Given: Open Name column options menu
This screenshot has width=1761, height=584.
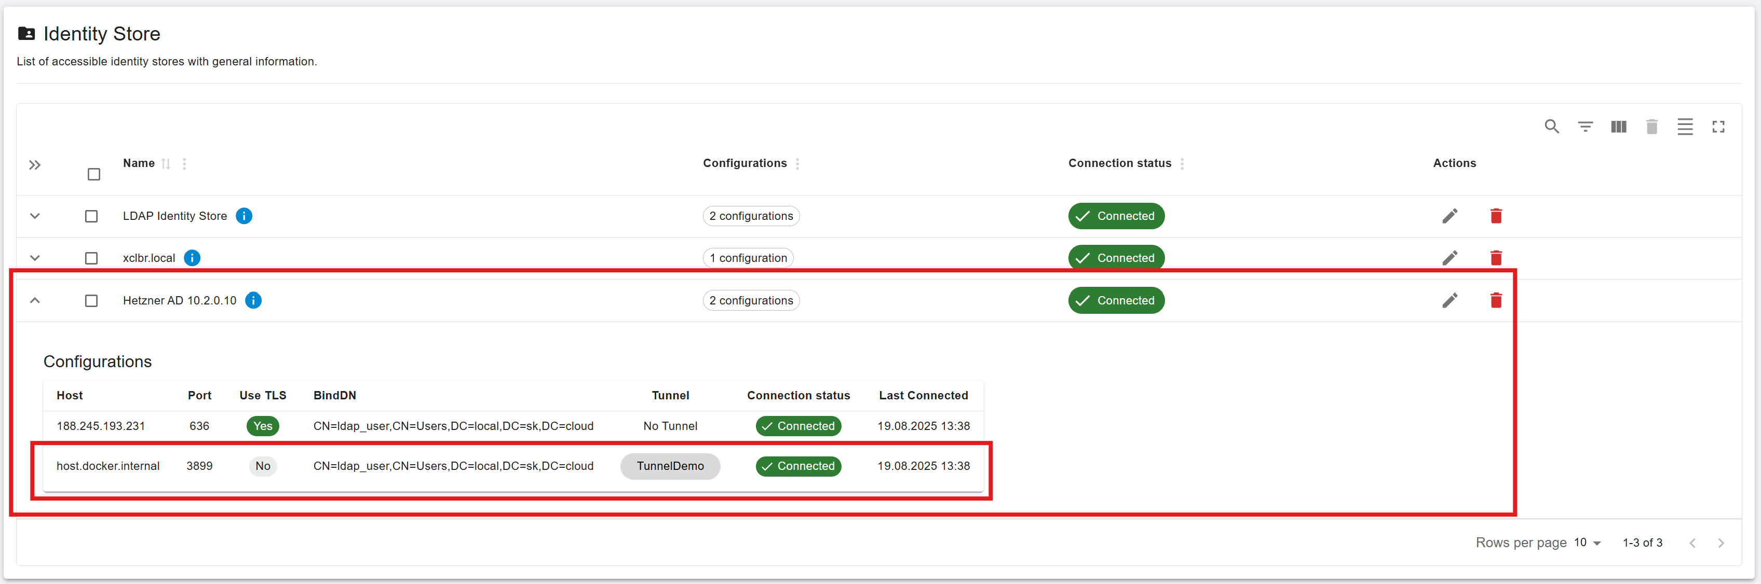Looking at the screenshot, I should click(x=184, y=164).
